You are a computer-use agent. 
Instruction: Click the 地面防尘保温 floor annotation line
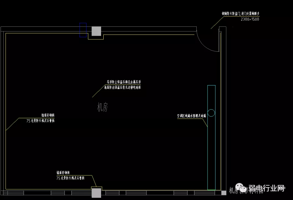122,88
